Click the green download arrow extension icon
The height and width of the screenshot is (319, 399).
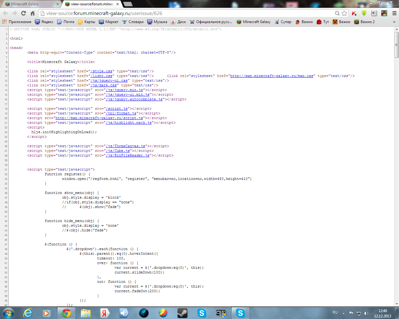click(x=364, y=13)
